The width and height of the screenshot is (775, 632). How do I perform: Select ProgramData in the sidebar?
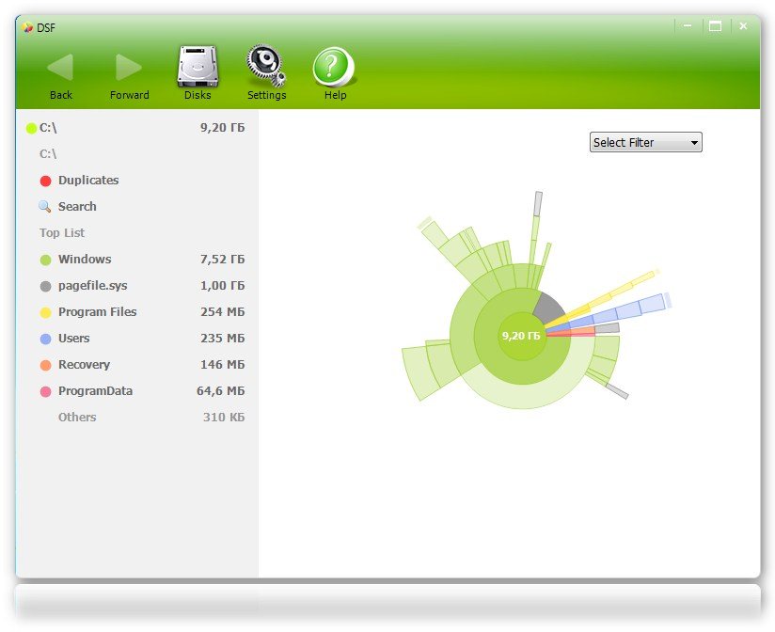pyautogui.click(x=95, y=391)
